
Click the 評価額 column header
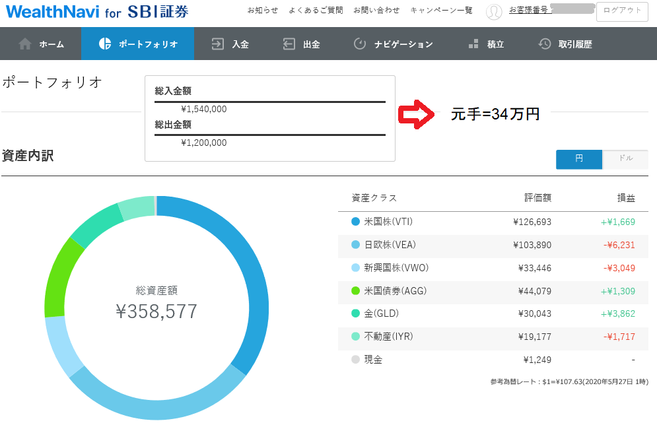click(x=538, y=197)
